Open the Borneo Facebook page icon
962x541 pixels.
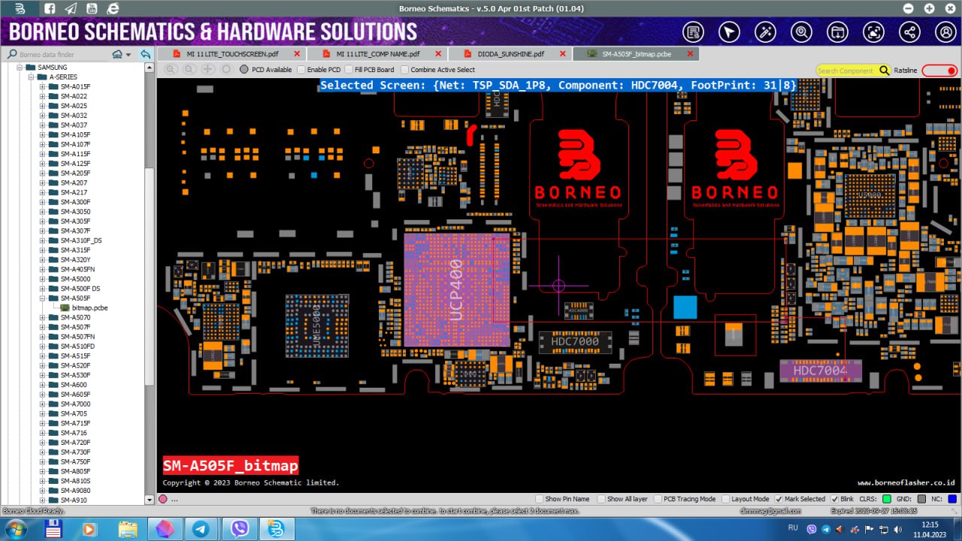point(49,9)
